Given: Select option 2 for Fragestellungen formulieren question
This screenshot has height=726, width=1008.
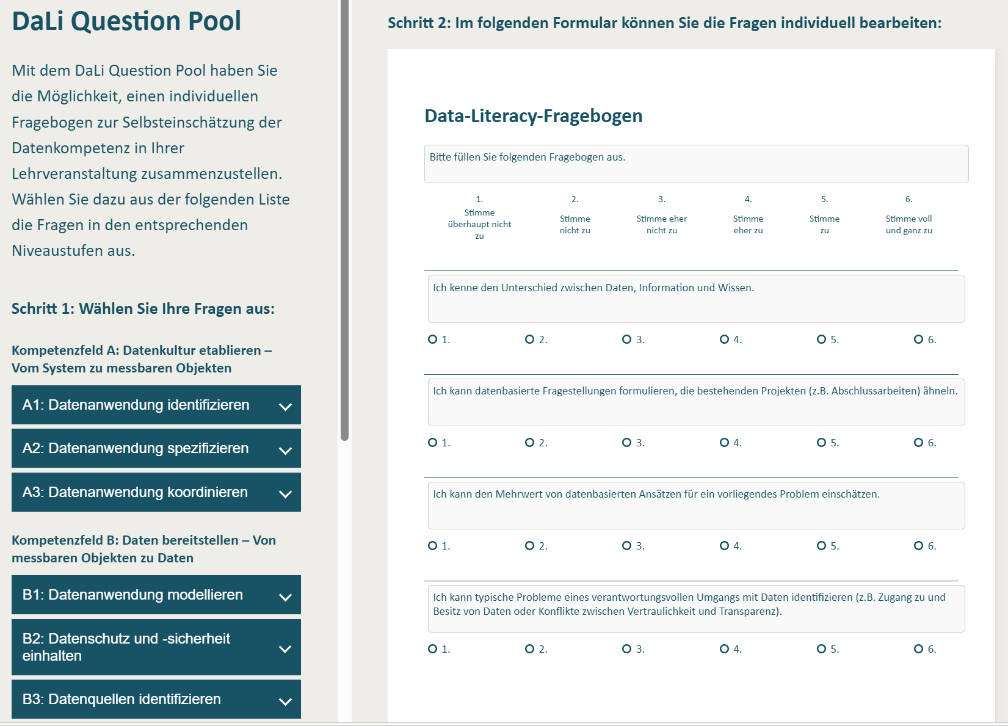Looking at the screenshot, I should 530,443.
